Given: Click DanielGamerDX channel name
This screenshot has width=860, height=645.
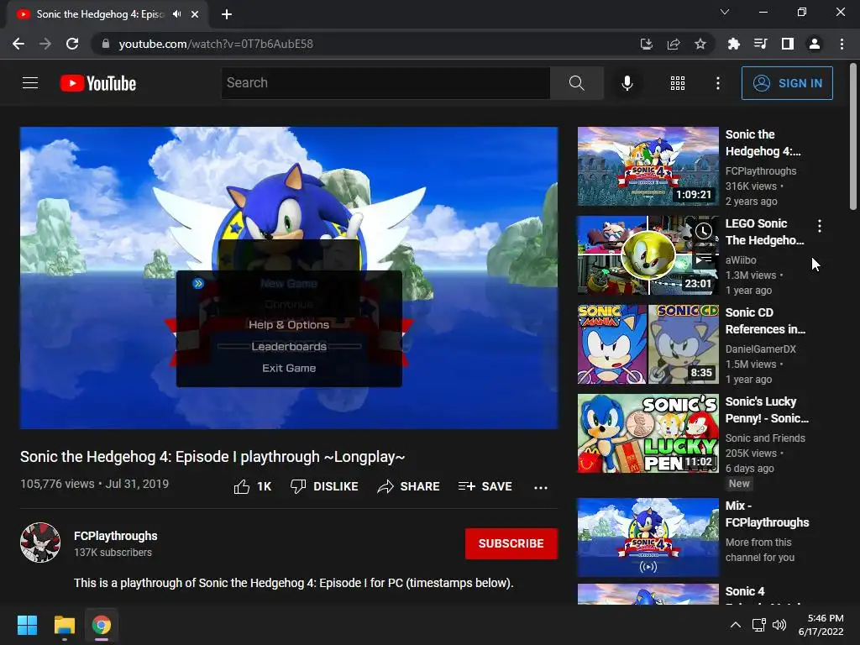Looking at the screenshot, I should click(760, 349).
